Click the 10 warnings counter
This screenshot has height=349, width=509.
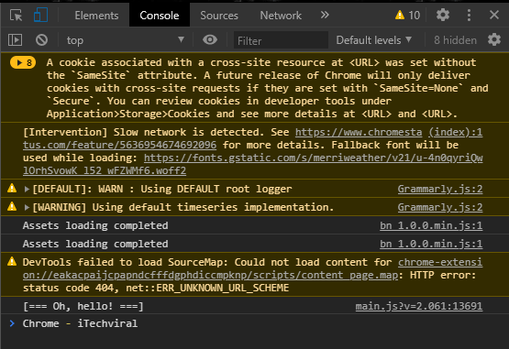point(407,15)
